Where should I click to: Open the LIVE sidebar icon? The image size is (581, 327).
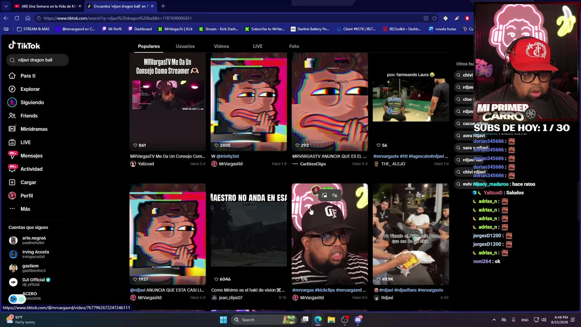pos(12,142)
